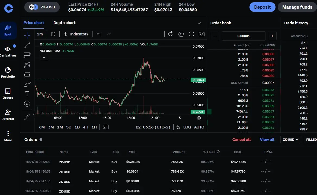Screen dimensions: 317x195
Task: Take a chart snapshot with camera icon
Action: coord(201,34)
